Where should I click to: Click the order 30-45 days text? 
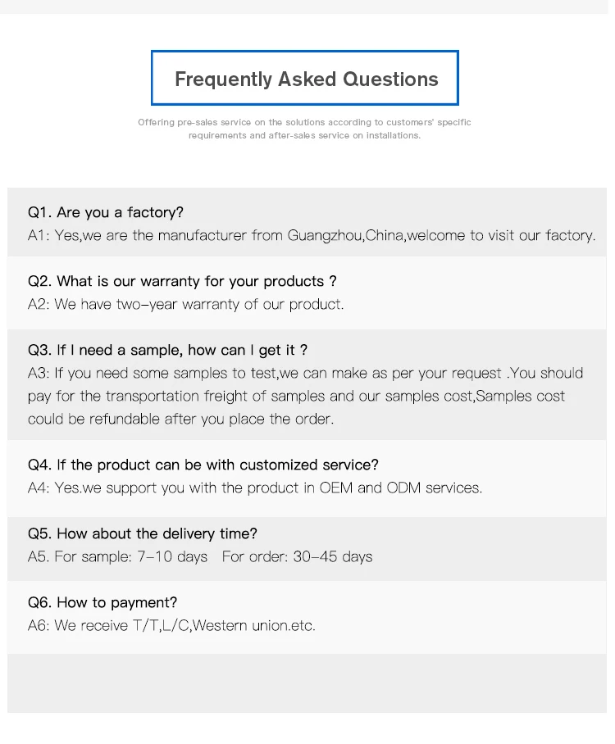coord(297,556)
